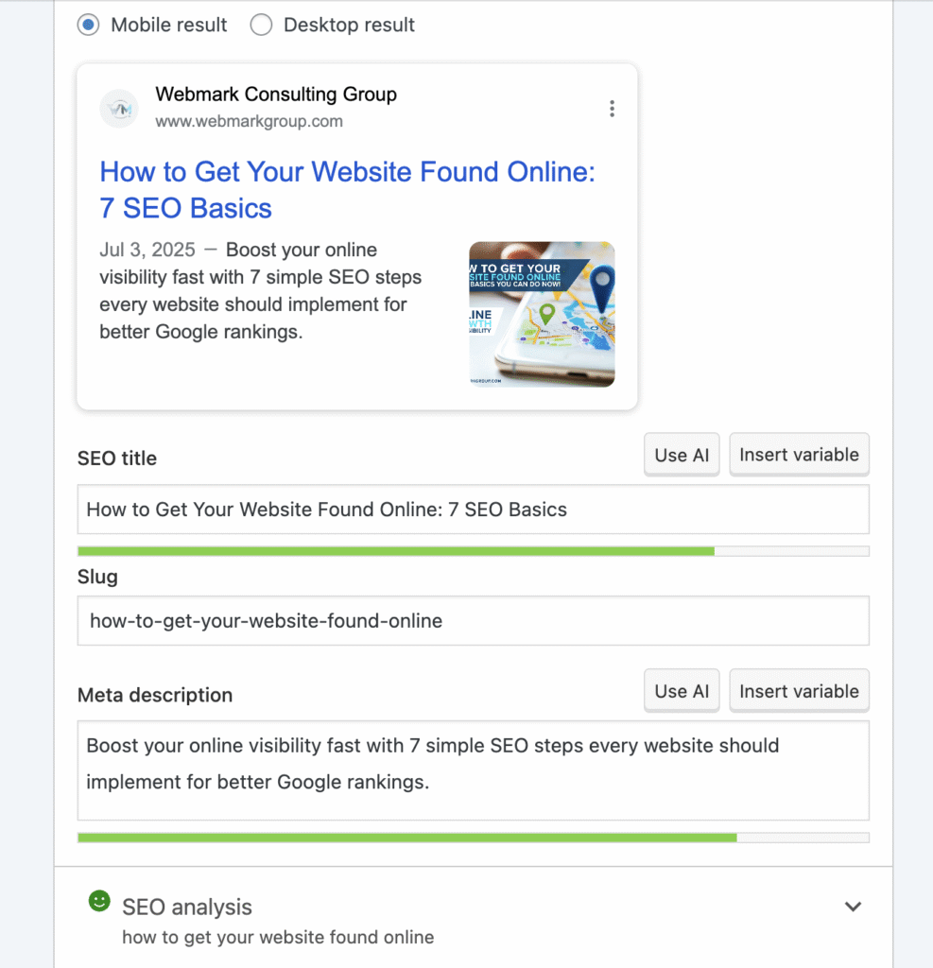Click the Webmark Consulting Group favicon
Image resolution: width=933 pixels, height=968 pixels.
pos(120,108)
